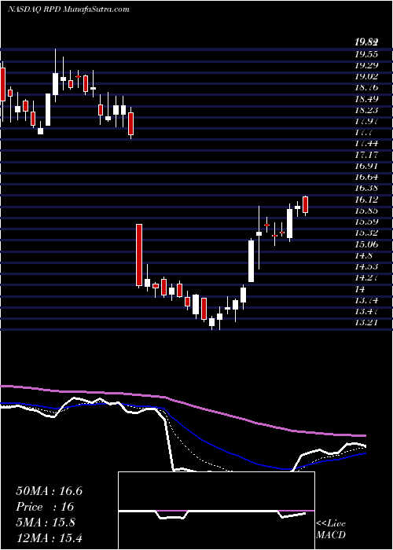Select the 14.8 price axis label

(363, 256)
